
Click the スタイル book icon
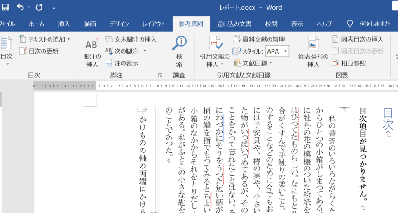pos(237,51)
